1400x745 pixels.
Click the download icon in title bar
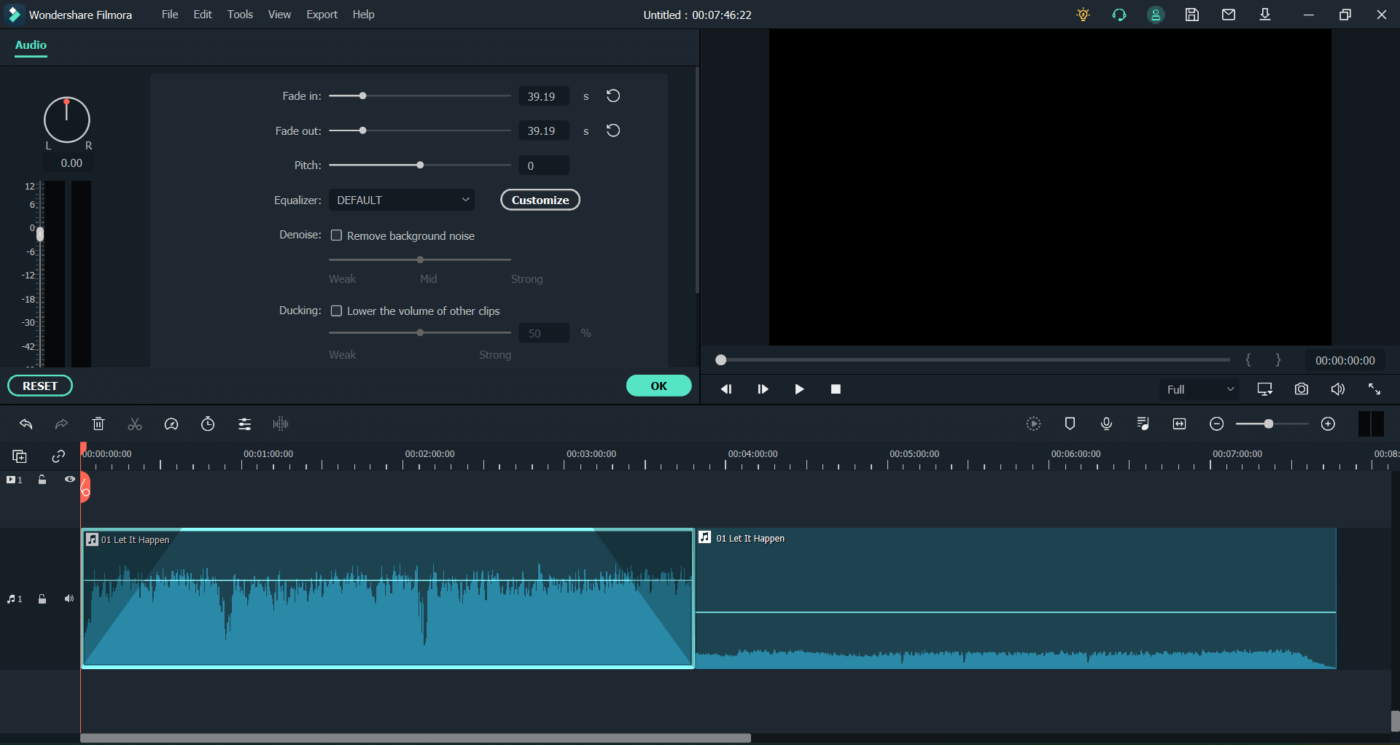(1265, 15)
